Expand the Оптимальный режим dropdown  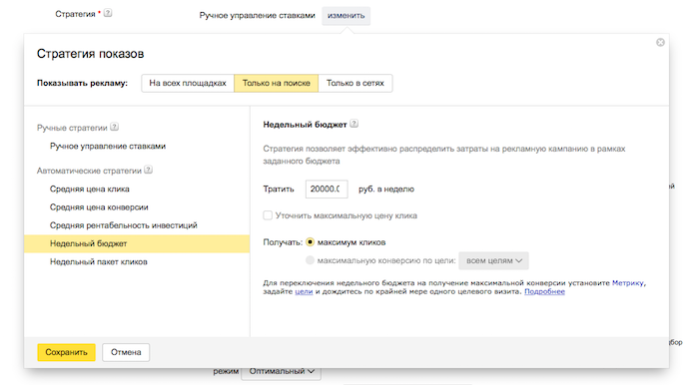(x=282, y=371)
